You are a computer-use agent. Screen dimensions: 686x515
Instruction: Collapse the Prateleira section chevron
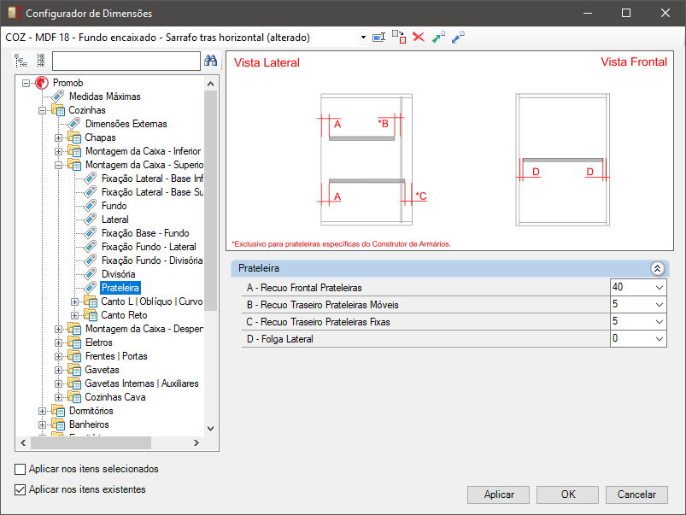[x=657, y=269]
